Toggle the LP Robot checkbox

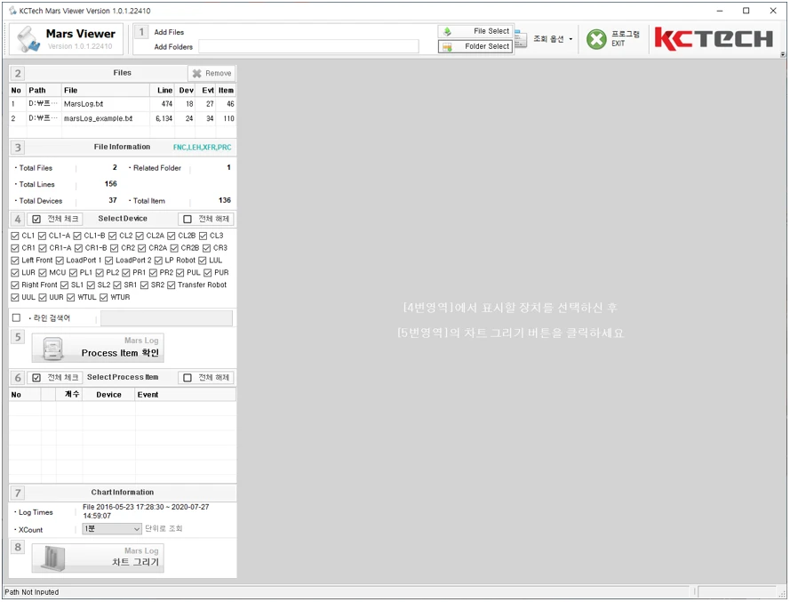[158, 261]
